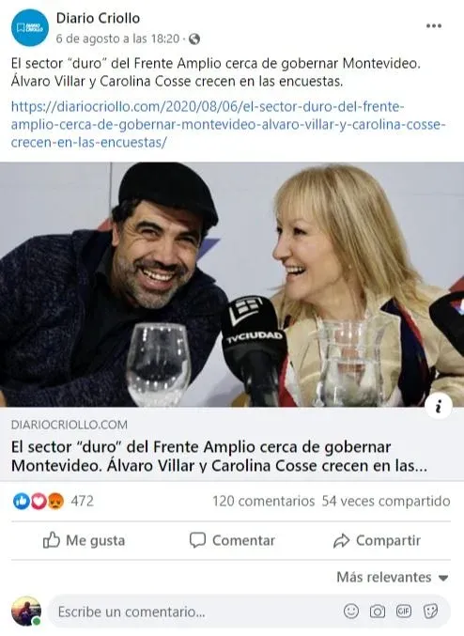Insert an emoji in the comment
The width and height of the screenshot is (464, 636).
click(x=351, y=611)
